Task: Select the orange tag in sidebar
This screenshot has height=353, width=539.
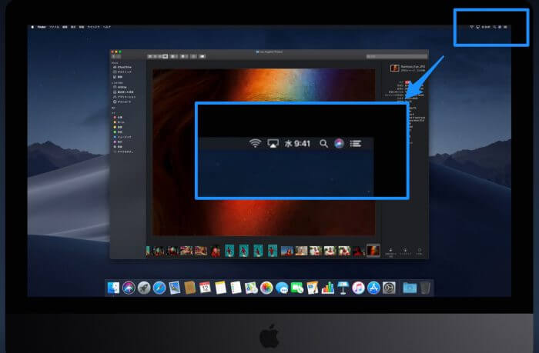Action: pos(119,122)
